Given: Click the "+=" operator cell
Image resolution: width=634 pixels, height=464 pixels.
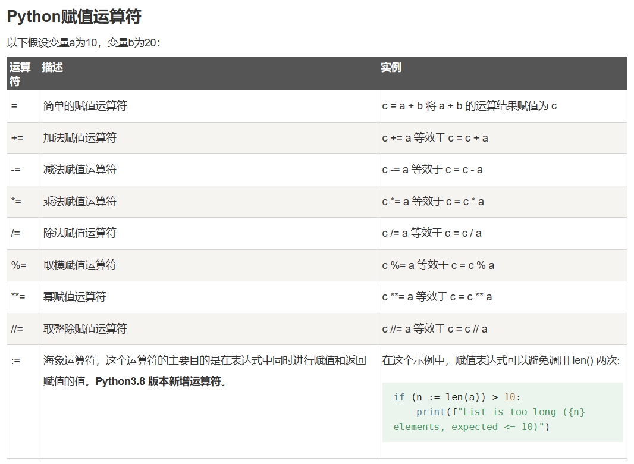Looking at the screenshot, I should point(17,138).
